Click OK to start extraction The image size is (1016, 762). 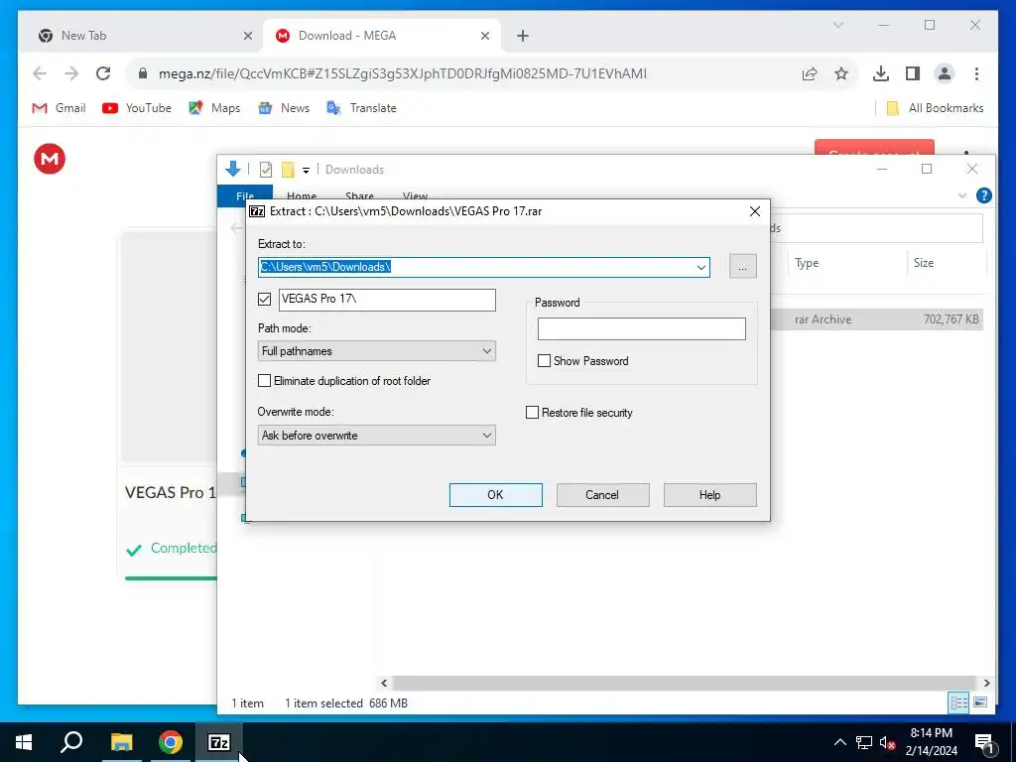(496, 495)
